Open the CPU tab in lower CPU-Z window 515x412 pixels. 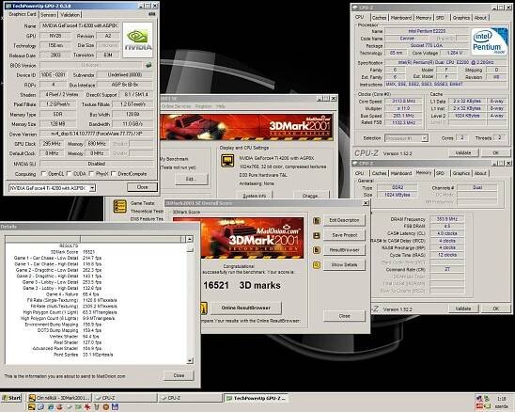click(x=360, y=173)
